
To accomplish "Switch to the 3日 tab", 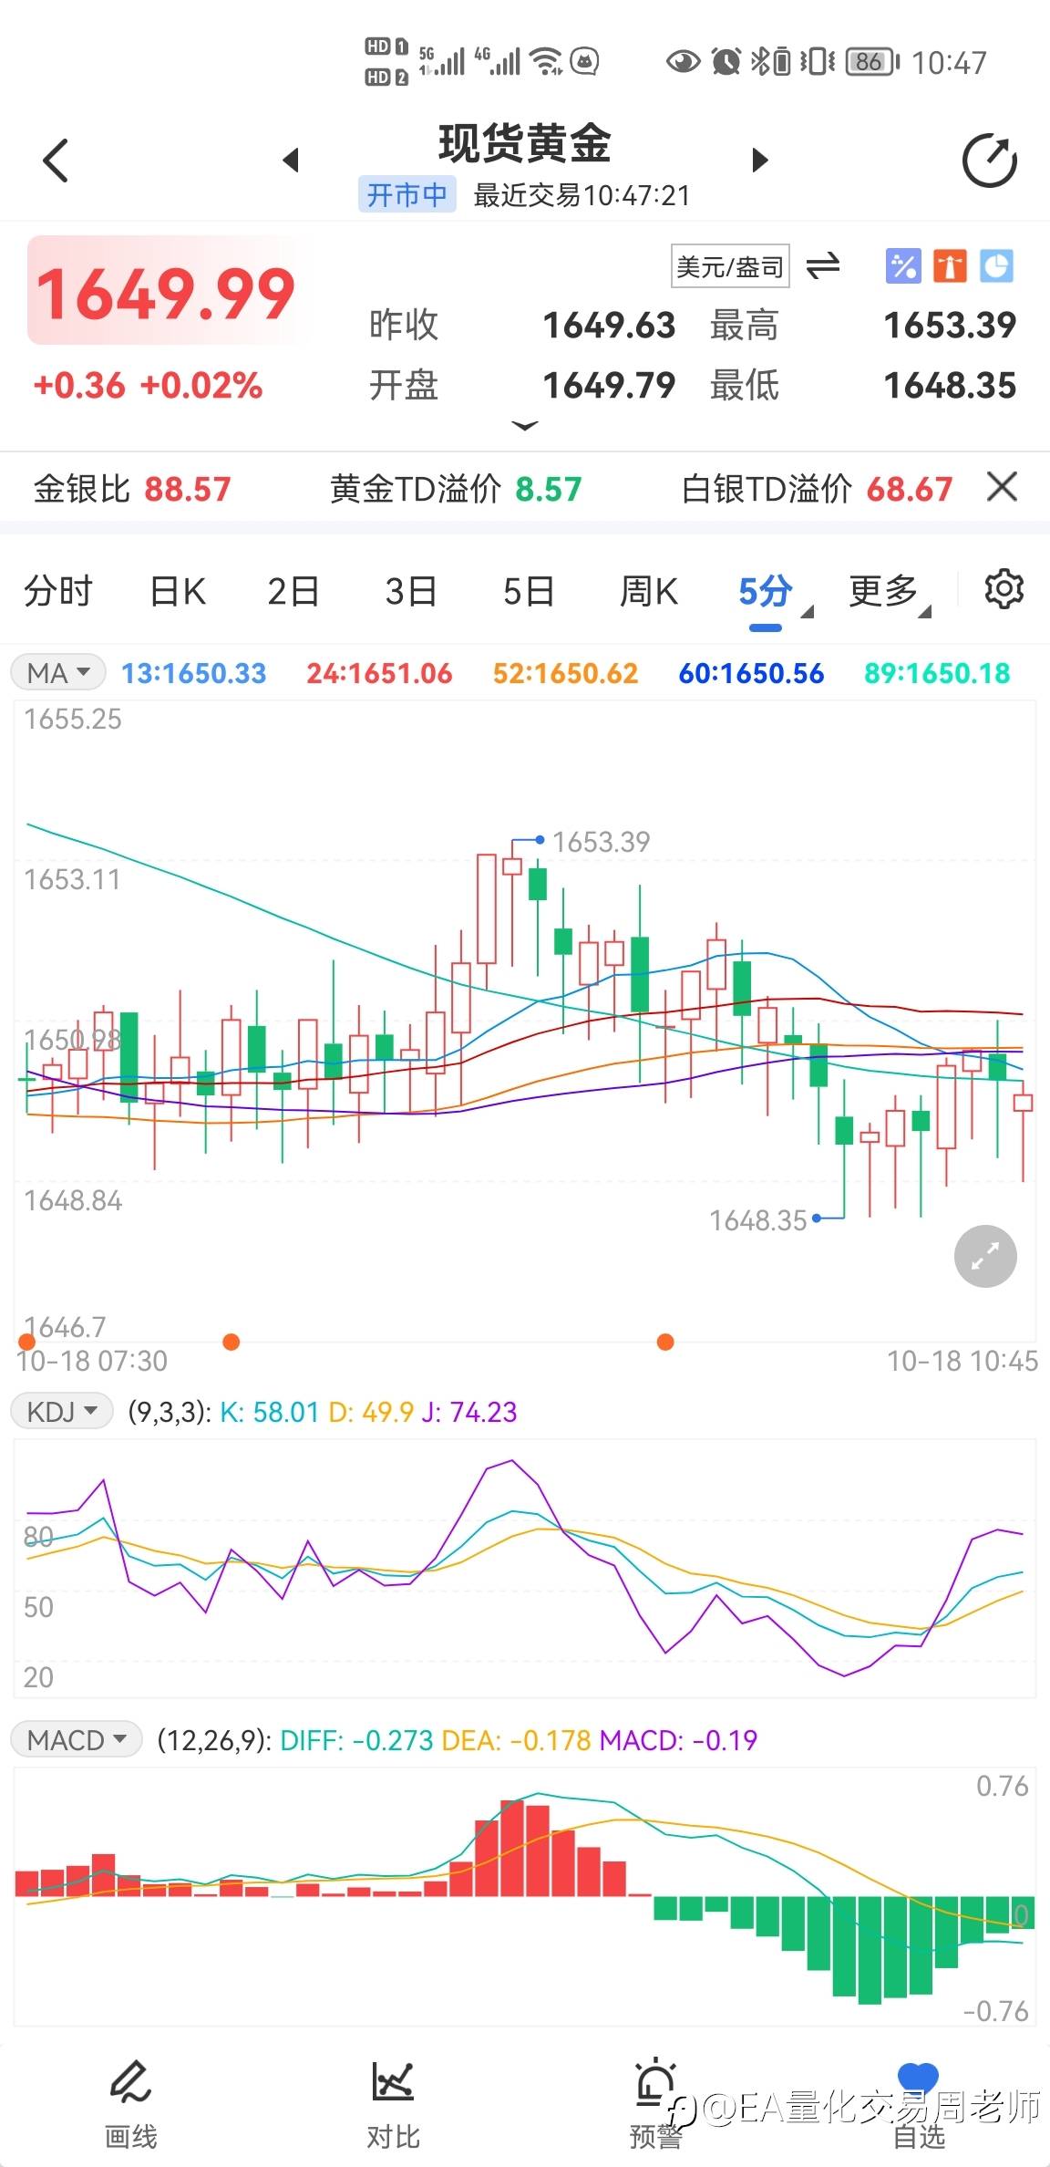I will click(x=411, y=591).
